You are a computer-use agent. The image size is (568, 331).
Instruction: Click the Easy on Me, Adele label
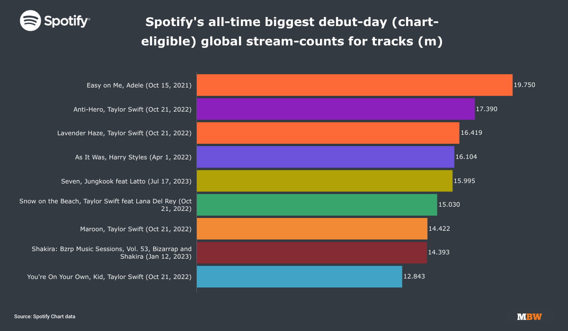(139, 85)
